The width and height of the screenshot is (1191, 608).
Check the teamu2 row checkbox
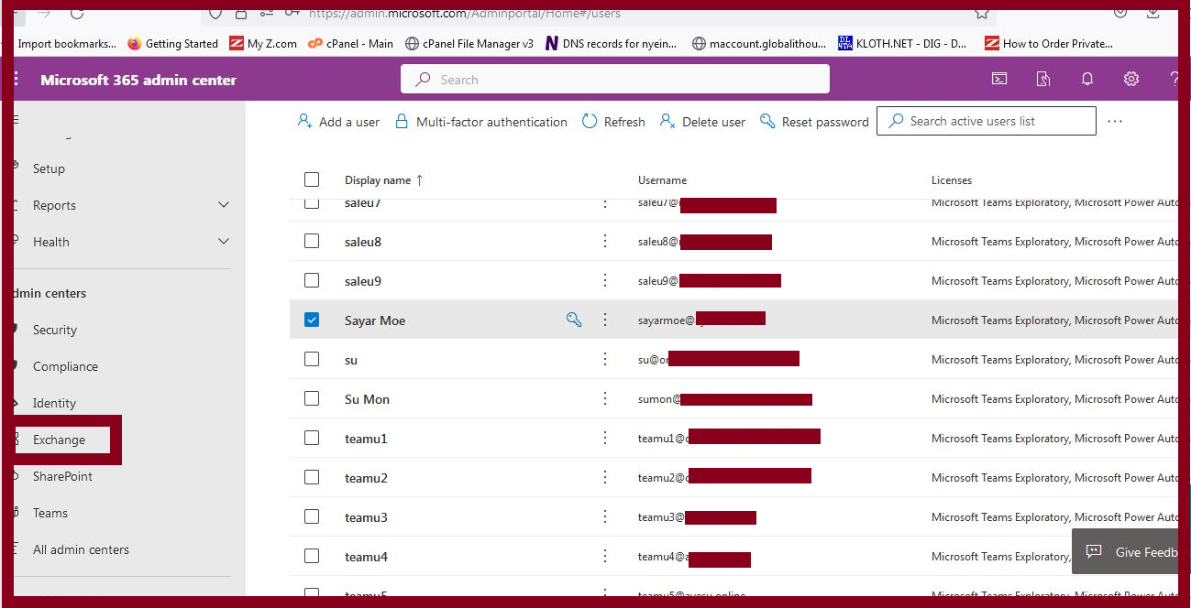pyautogui.click(x=312, y=477)
